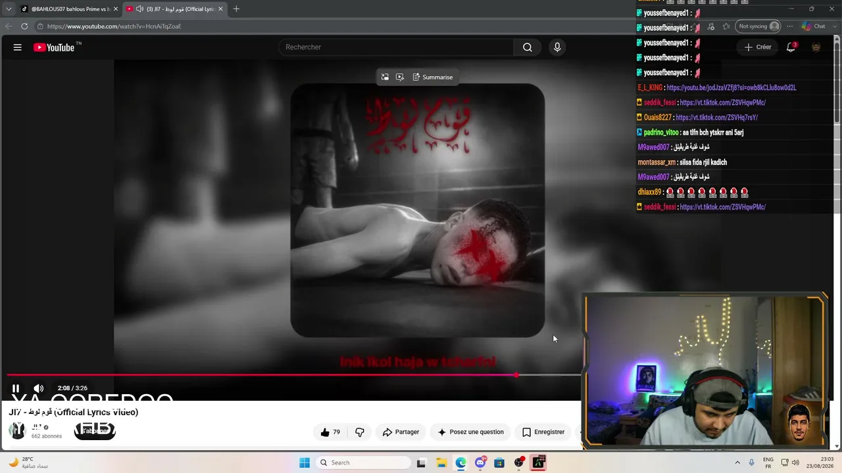Go to the YouTube home logo
Image resolution: width=842 pixels, height=473 pixels.
pos(54,47)
